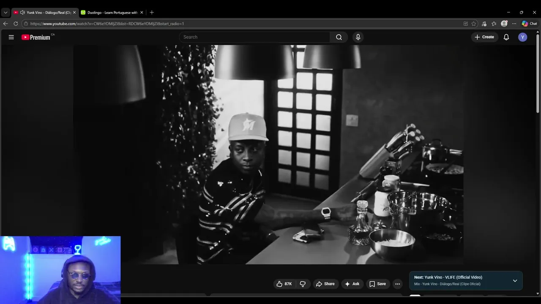Close the Yunk Vino YouTube tab
This screenshot has height=304, width=541.
[x=74, y=13]
